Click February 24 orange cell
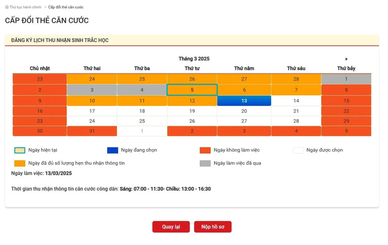 click(92, 79)
